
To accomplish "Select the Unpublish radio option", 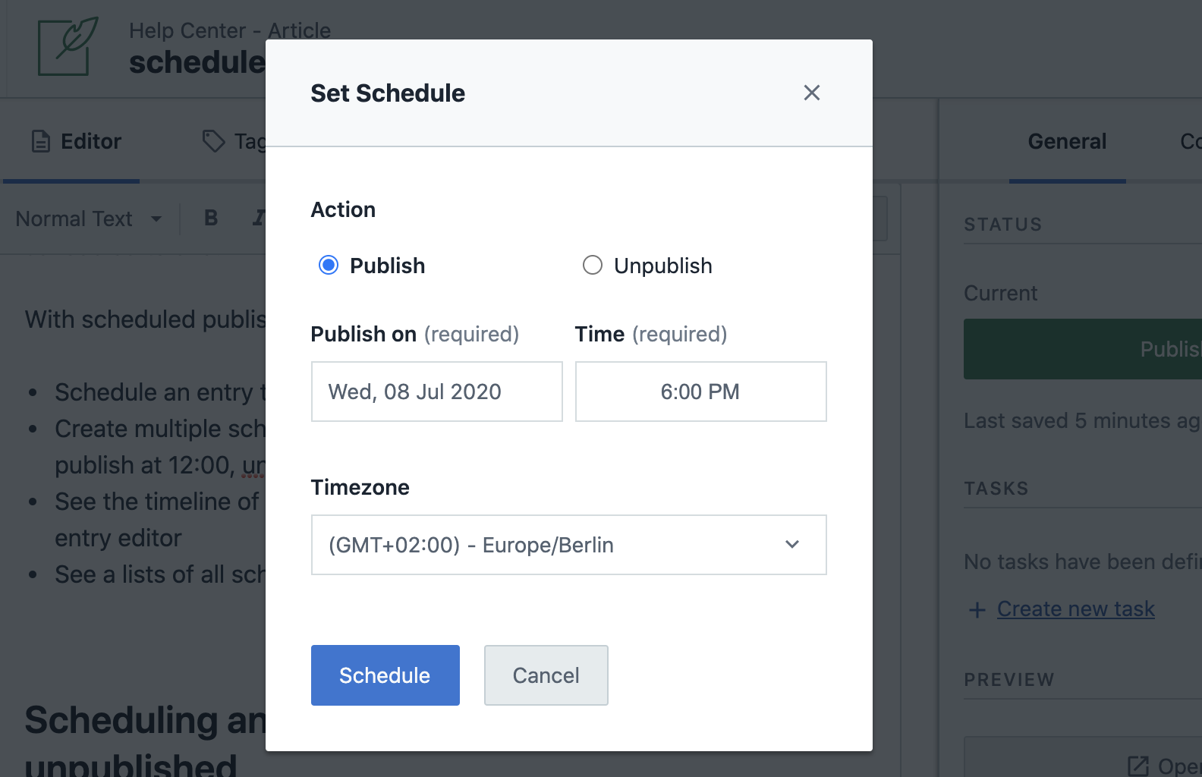I will [x=593, y=265].
